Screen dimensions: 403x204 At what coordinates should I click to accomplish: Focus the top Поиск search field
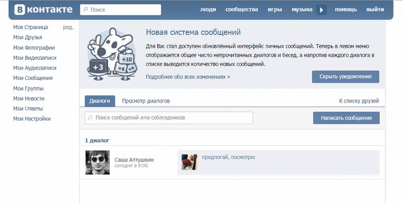pos(120,10)
